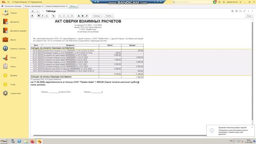This screenshot has height=144, width=256.
Task: Open service settings menu next to Администратор
Action: point(240,2)
